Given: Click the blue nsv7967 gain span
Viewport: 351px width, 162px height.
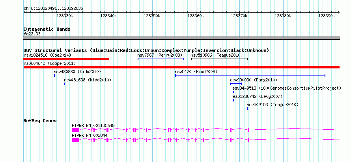Looking at the screenshot, I should 161,59.
